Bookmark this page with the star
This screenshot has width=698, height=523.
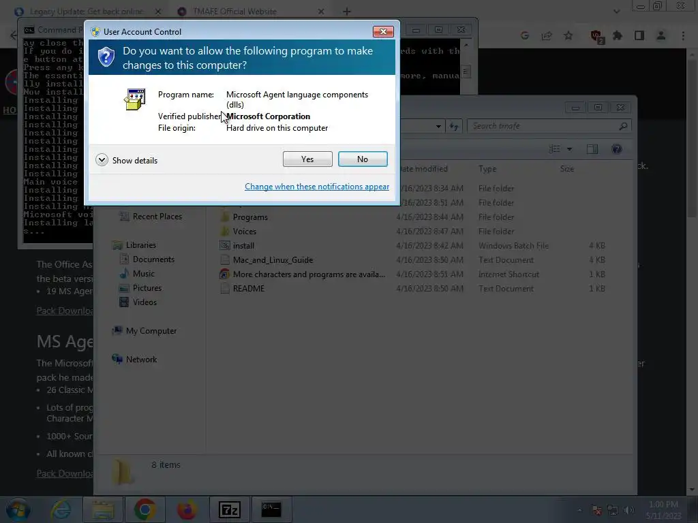click(x=568, y=35)
